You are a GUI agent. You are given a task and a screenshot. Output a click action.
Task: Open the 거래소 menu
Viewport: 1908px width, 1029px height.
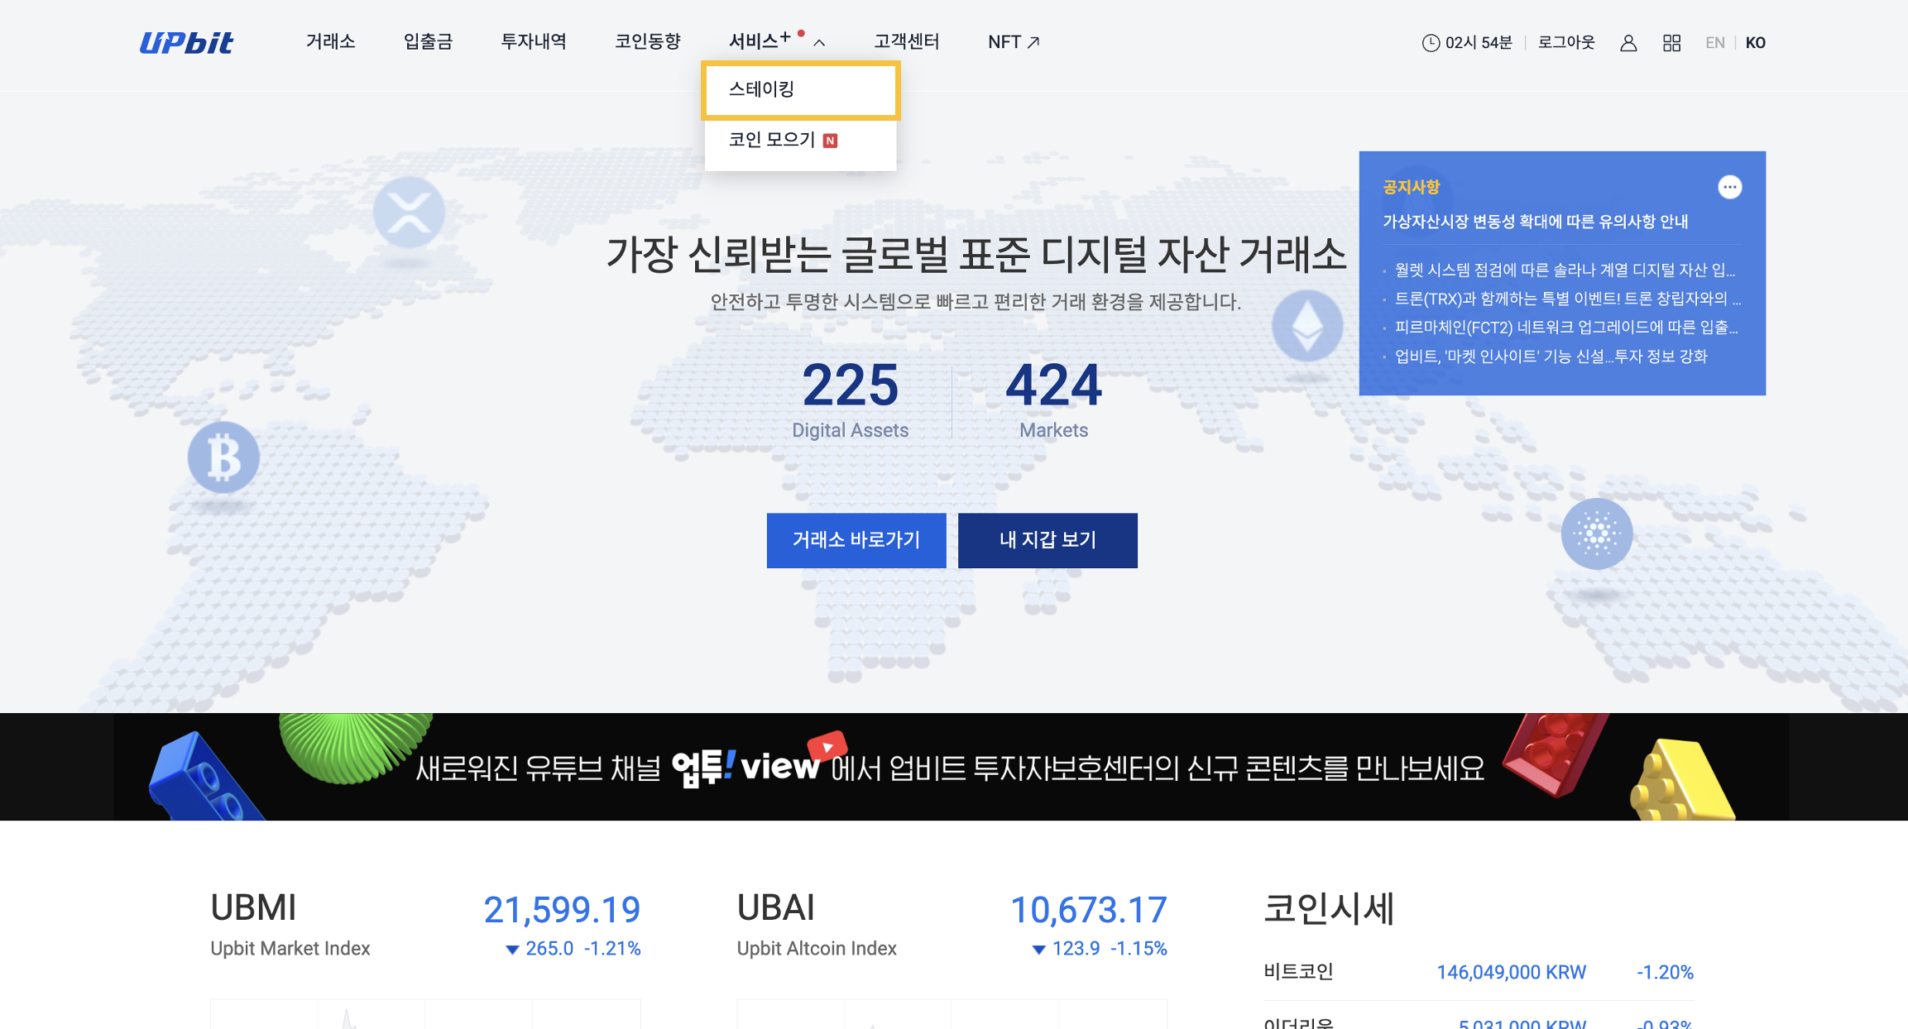(x=331, y=41)
